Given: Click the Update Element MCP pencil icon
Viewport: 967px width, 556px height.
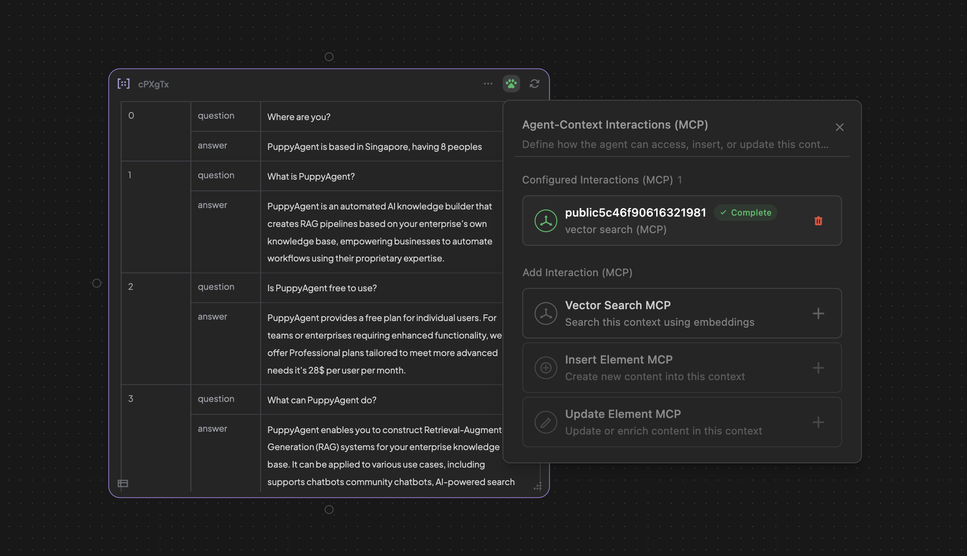Looking at the screenshot, I should [x=546, y=422].
